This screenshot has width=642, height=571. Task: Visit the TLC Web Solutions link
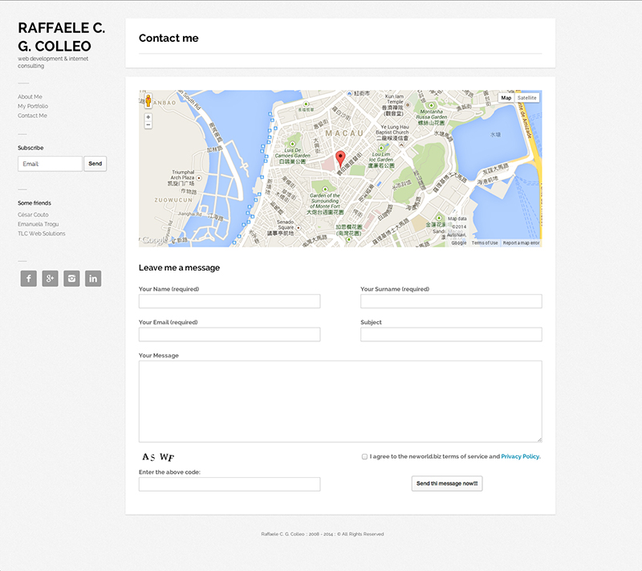tap(42, 234)
